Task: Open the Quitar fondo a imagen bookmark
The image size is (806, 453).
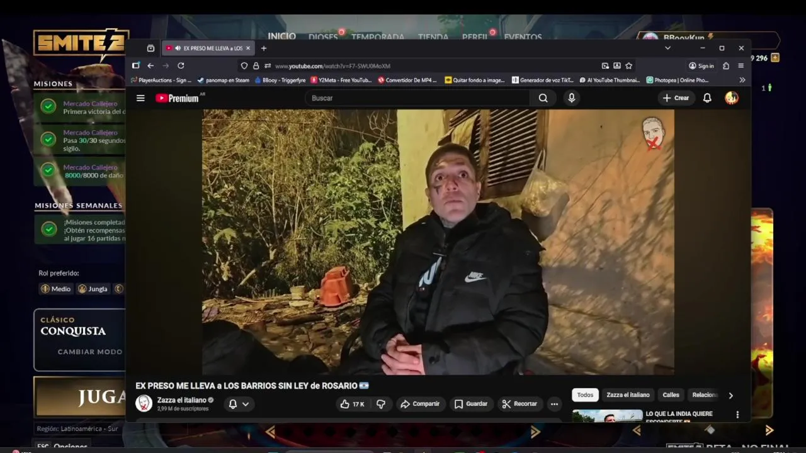Action: point(475,80)
